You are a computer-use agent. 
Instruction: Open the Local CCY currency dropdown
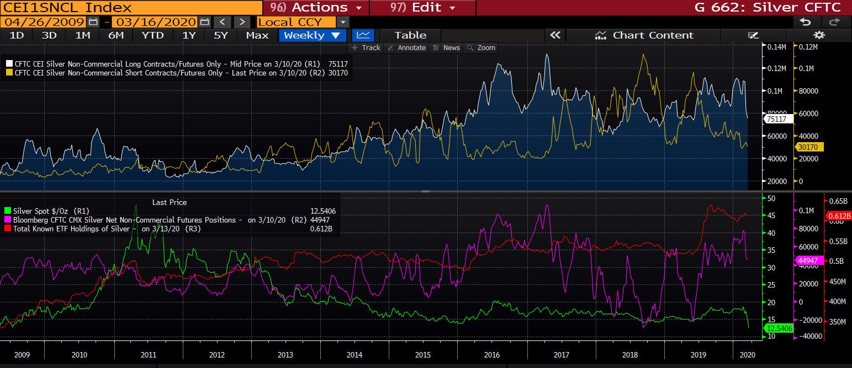343,22
